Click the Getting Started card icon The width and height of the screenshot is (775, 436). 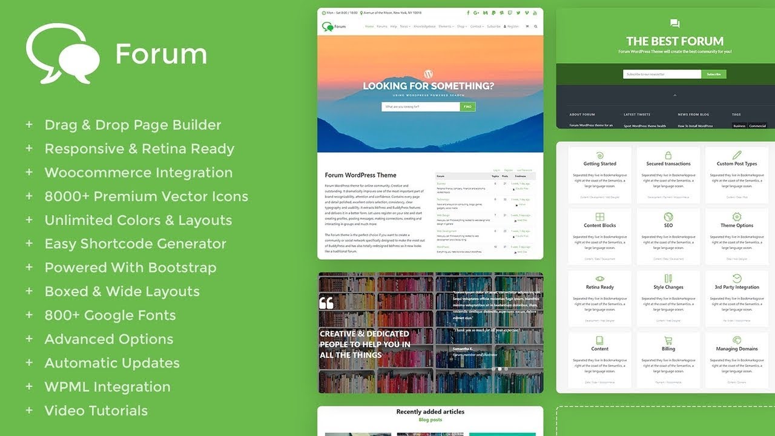[x=600, y=155]
